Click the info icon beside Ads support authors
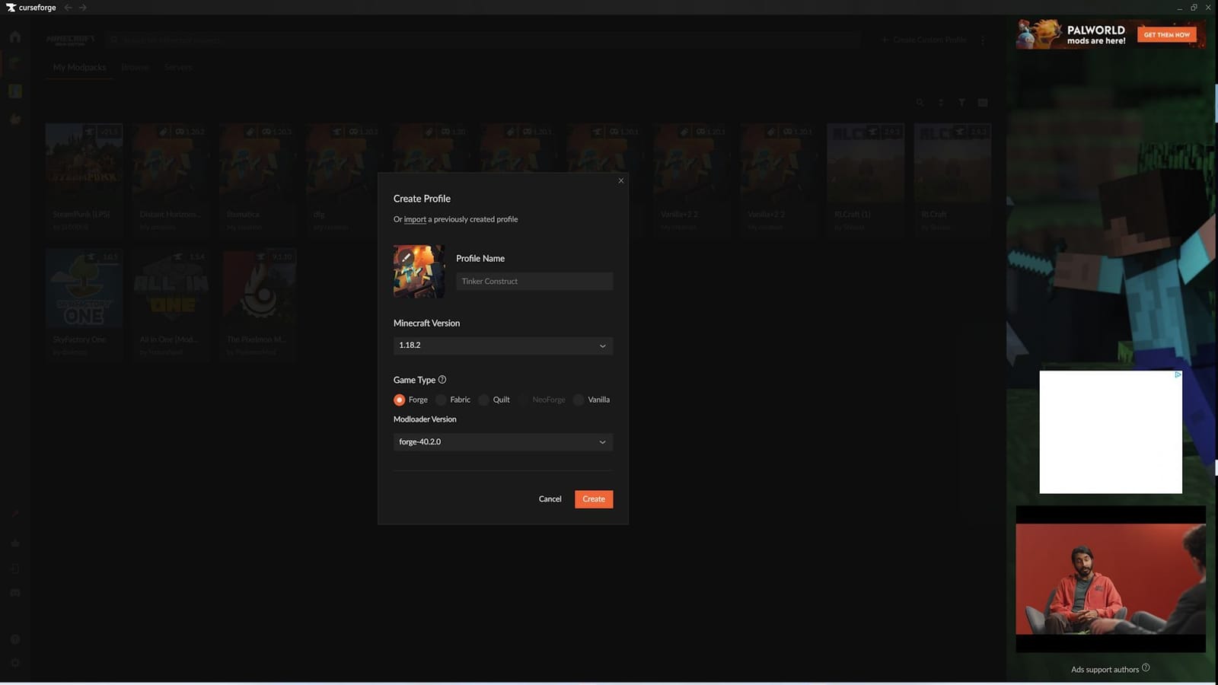The image size is (1218, 685). [x=1146, y=668]
